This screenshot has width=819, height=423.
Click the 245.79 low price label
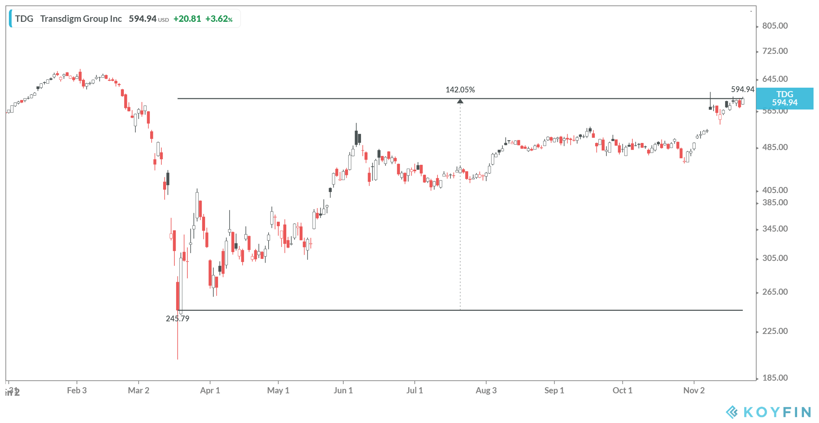(177, 319)
